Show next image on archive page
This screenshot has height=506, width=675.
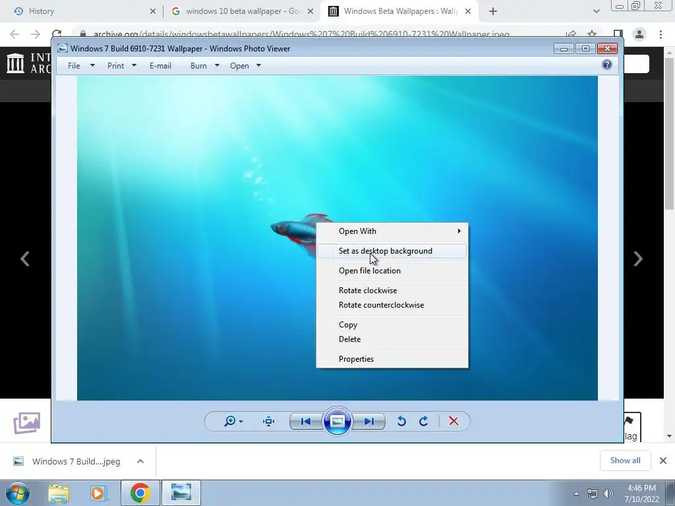(638, 258)
